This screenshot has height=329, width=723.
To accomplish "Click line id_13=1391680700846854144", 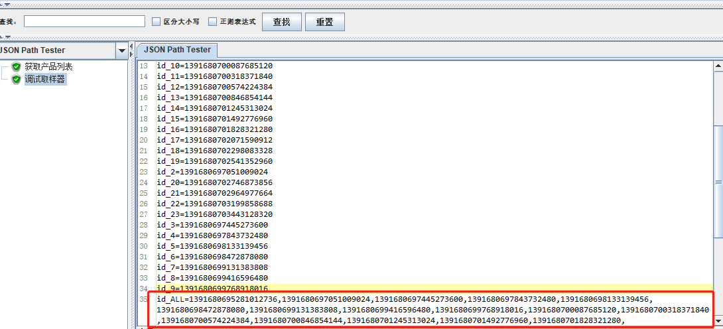I will point(215,98).
